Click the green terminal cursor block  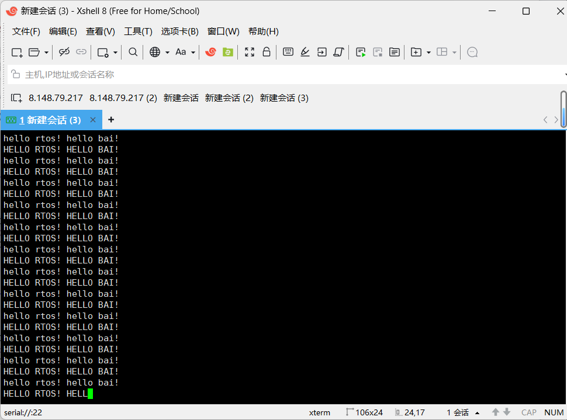91,394
